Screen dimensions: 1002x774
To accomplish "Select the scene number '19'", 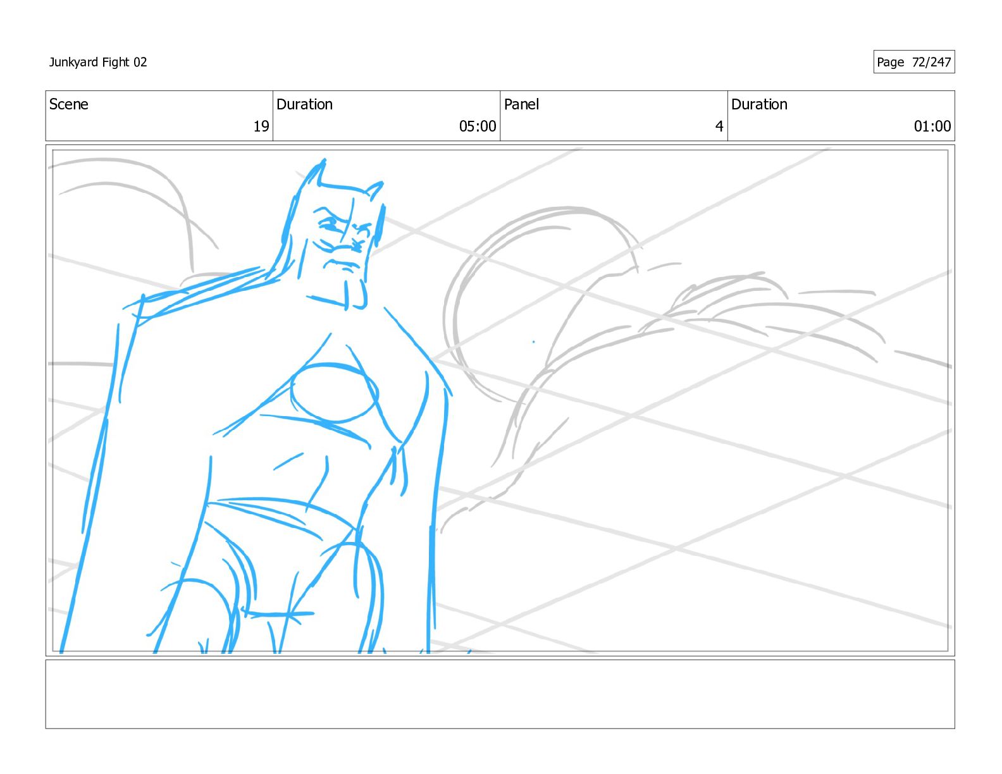I will pos(261,126).
